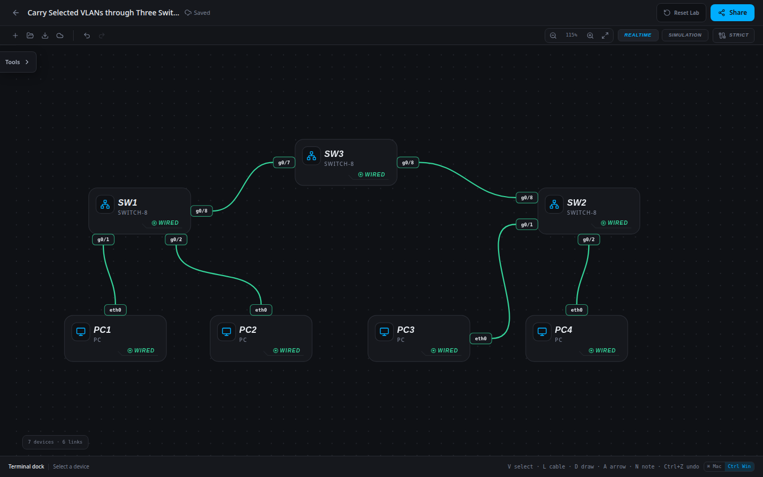Select the Mac shortcut toggle
Viewport: 763px width, 477px height.
pyautogui.click(x=714, y=466)
